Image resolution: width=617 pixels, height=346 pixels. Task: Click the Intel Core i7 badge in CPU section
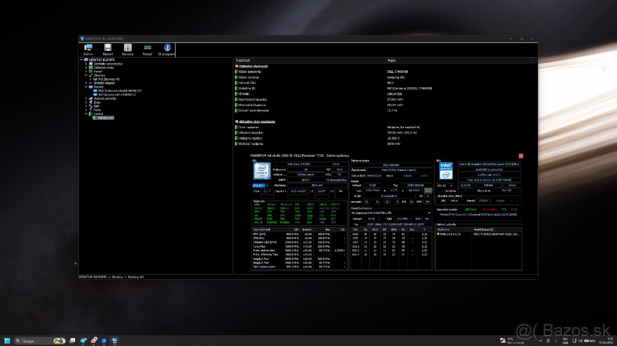click(x=262, y=171)
